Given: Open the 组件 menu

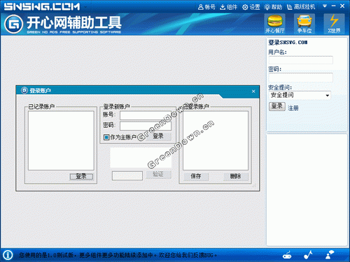Looking at the screenshot, I should [228, 7].
